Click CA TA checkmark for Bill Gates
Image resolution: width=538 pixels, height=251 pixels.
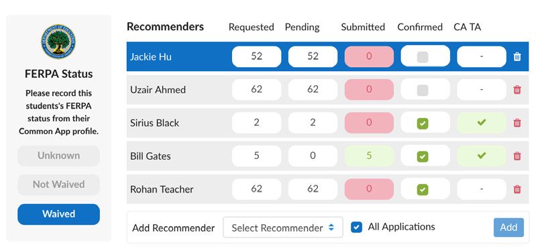point(482,156)
